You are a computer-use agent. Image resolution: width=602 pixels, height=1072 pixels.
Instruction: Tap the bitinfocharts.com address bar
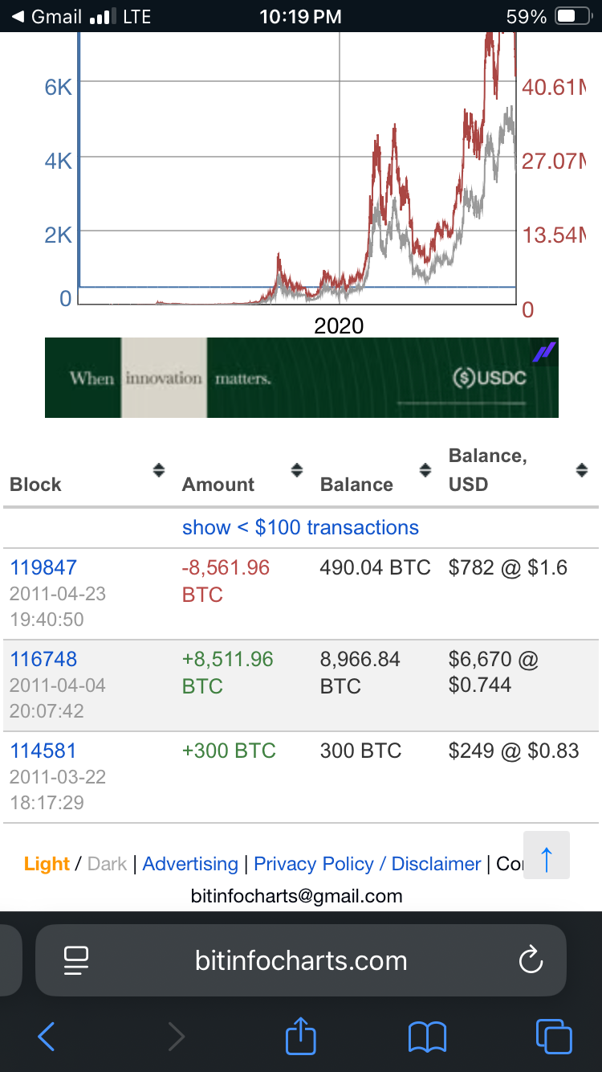tap(301, 960)
